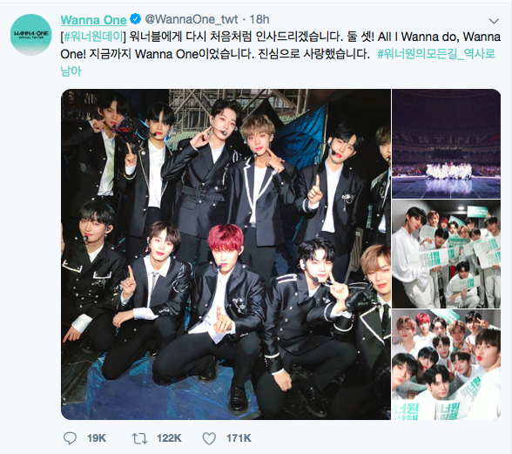Click the Wanna One profile avatar
This screenshot has height=454, width=512.
(x=31, y=34)
